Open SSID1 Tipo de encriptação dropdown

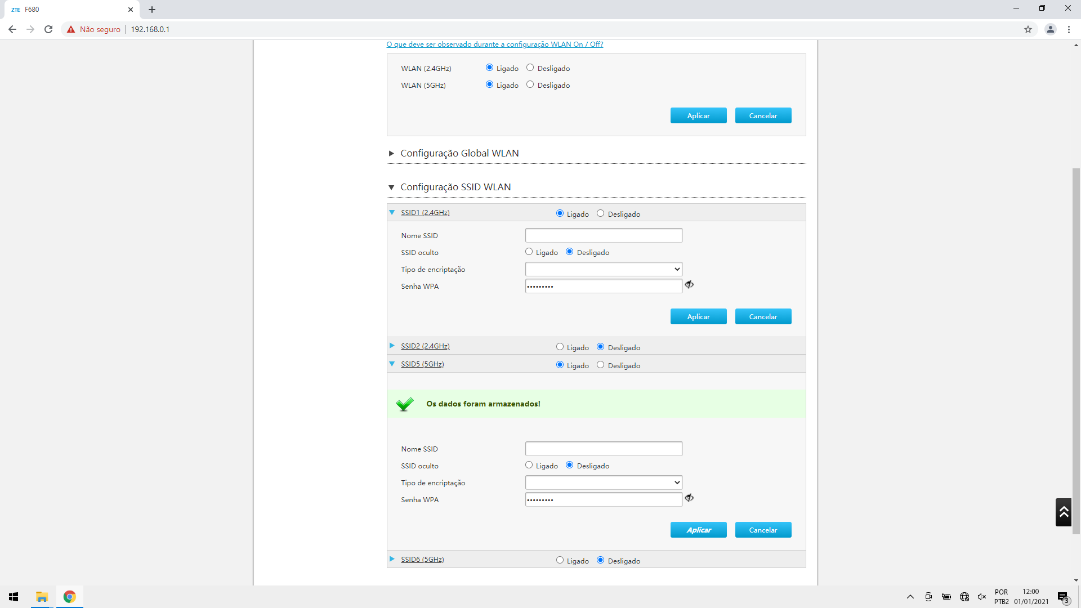[x=604, y=269]
